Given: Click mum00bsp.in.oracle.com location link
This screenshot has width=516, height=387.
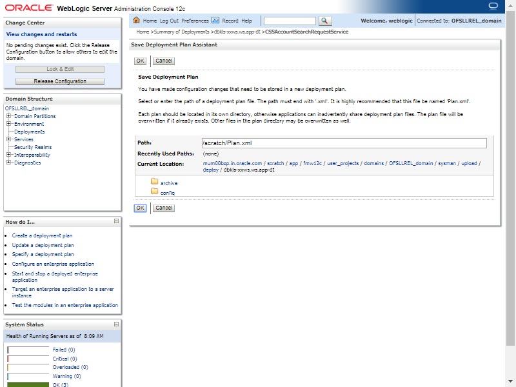Looking at the screenshot, I should (232, 164).
